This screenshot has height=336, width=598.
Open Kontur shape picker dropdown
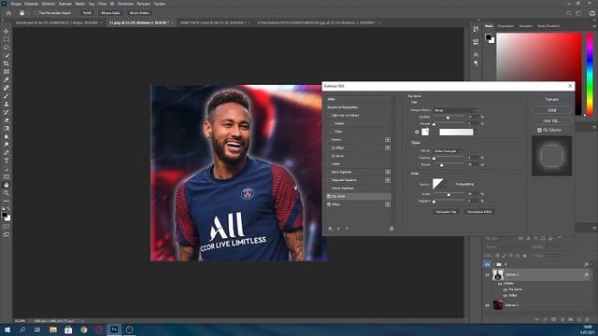tap(445, 185)
